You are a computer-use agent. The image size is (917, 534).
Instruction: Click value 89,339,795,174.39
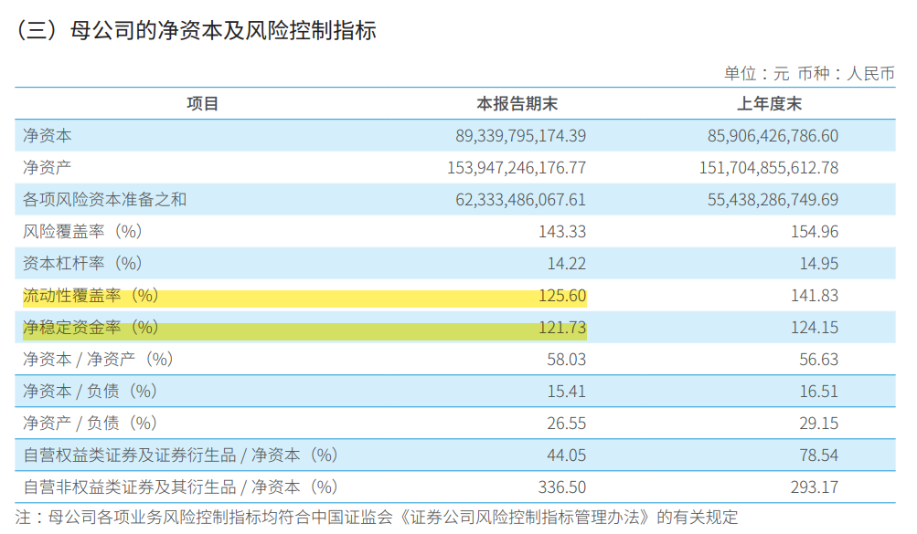520,136
